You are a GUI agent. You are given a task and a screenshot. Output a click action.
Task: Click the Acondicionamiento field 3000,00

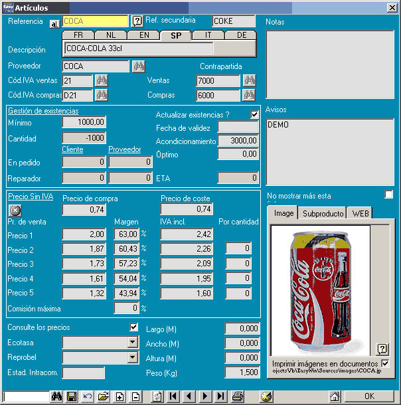point(238,141)
